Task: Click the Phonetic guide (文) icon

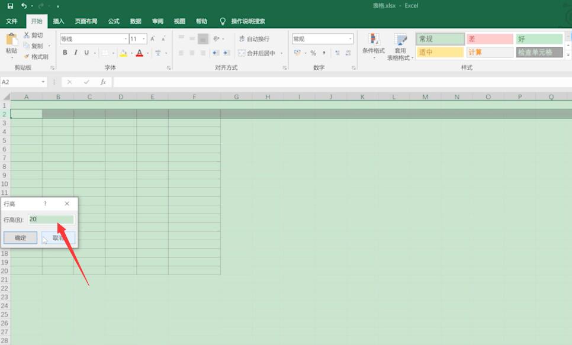Action: click(x=158, y=53)
